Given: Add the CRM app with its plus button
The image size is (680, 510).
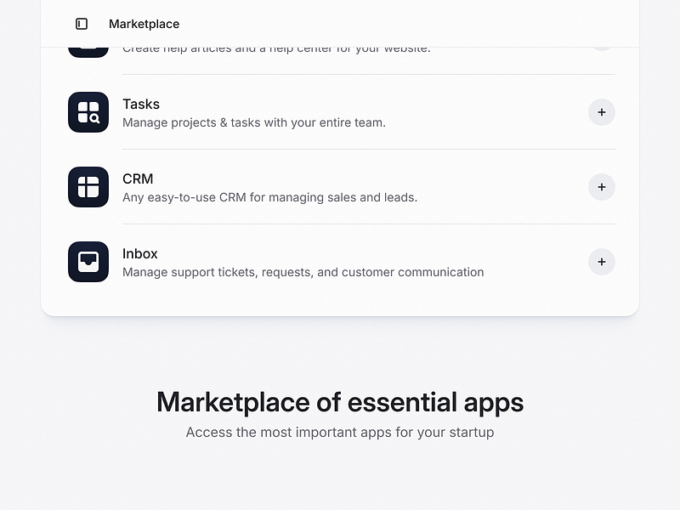Looking at the screenshot, I should (602, 187).
